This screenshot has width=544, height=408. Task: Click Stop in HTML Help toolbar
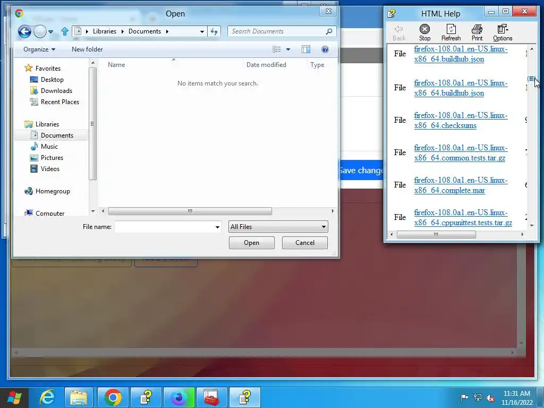[x=424, y=32]
